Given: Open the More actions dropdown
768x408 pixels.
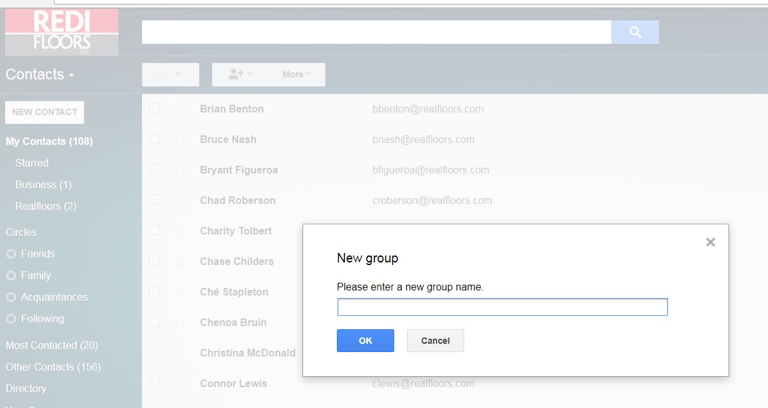Looking at the screenshot, I should pos(297,74).
